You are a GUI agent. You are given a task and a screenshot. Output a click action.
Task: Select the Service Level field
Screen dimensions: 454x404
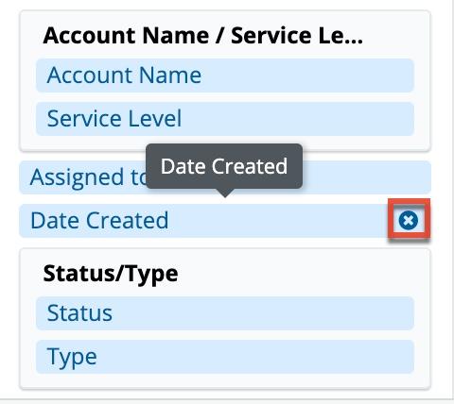click(x=225, y=119)
